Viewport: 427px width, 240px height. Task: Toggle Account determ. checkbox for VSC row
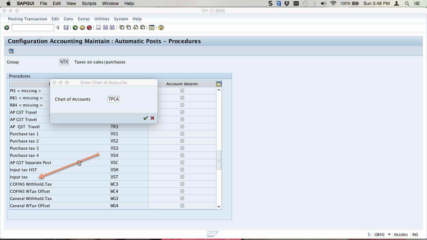182,162
